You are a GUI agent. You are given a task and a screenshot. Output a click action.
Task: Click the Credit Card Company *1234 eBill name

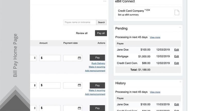tap(134, 11)
